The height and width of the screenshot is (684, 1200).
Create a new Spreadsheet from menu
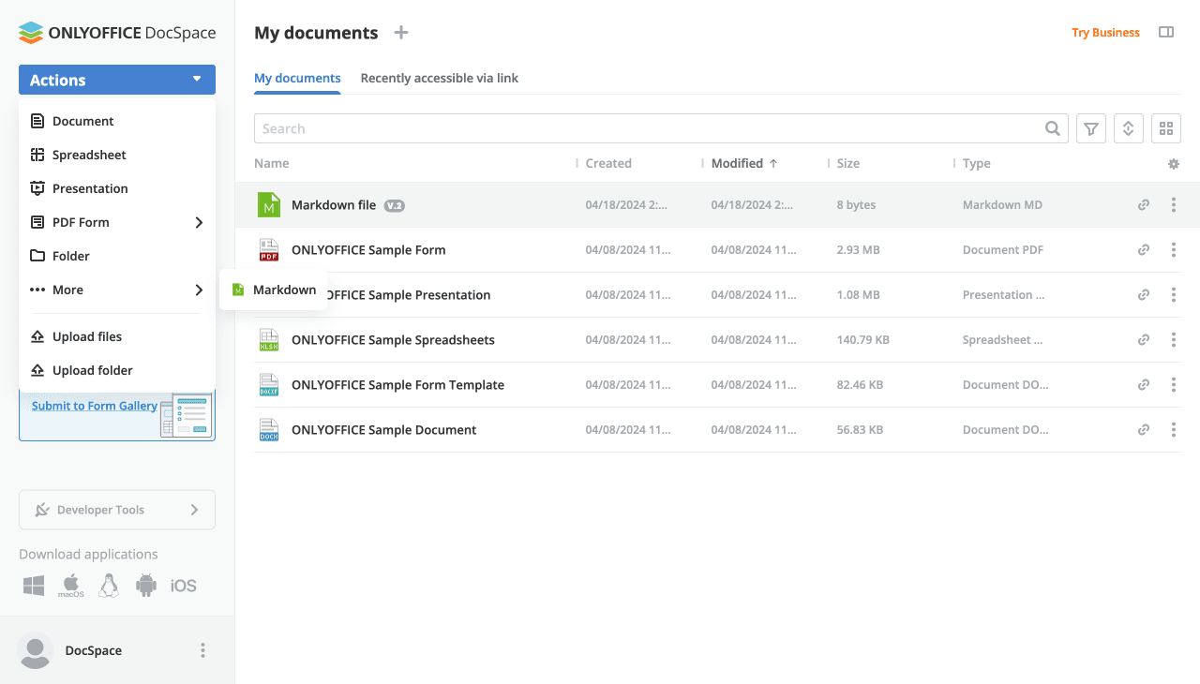click(x=117, y=155)
